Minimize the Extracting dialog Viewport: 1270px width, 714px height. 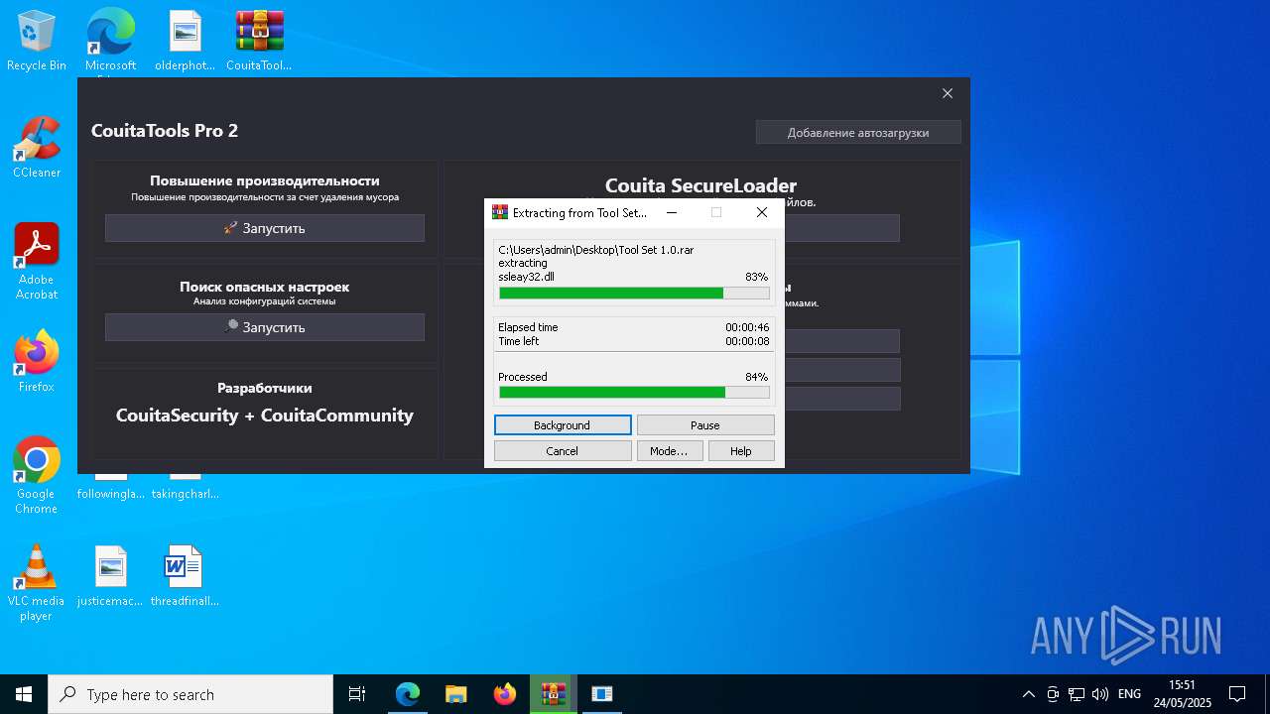672,212
